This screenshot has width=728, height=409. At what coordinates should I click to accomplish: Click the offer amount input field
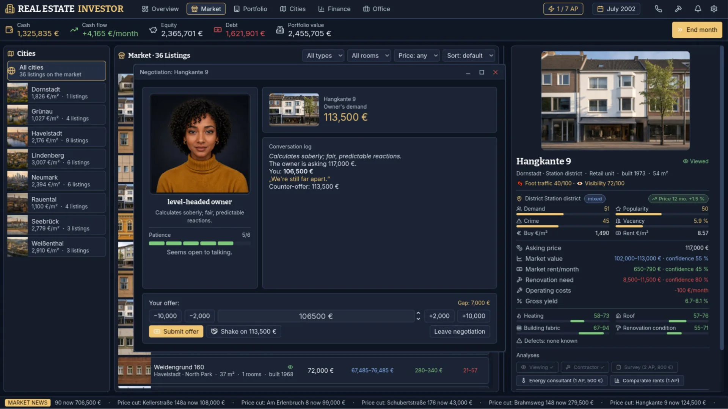tap(316, 316)
